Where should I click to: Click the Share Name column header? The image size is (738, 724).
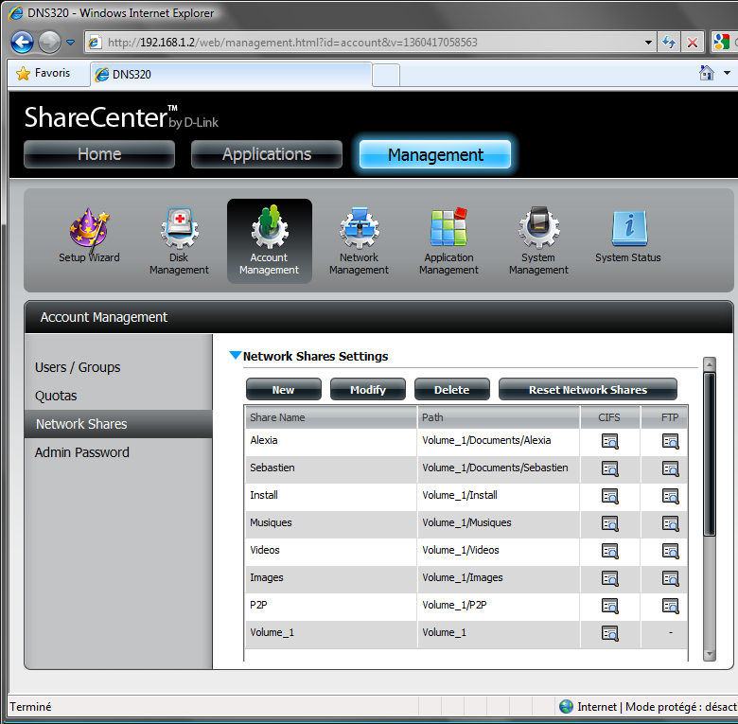330,417
